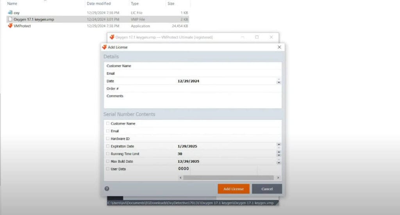Check the Max Build Date option
The image size is (400, 215).
coord(108,161)
